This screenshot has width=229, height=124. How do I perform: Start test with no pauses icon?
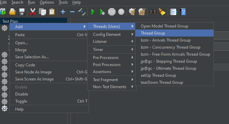coord(102,12)
